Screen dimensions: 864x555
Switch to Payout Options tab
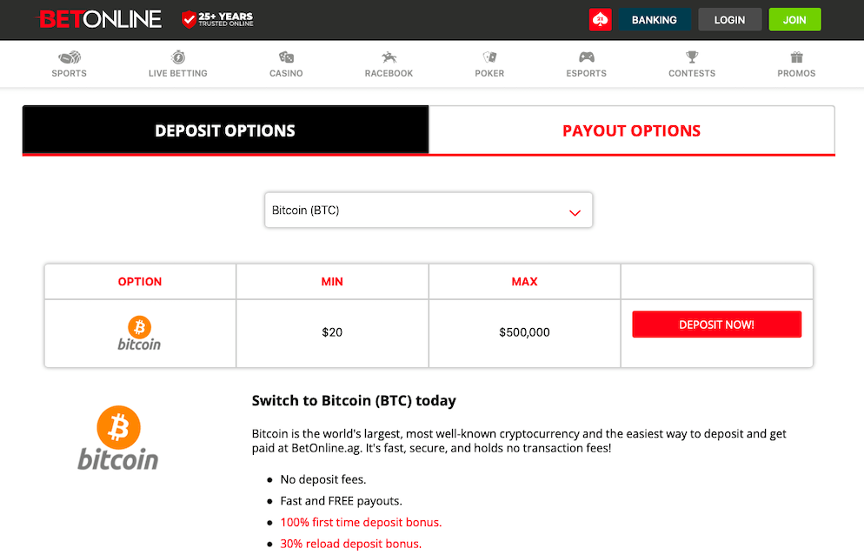coord(631,130)
